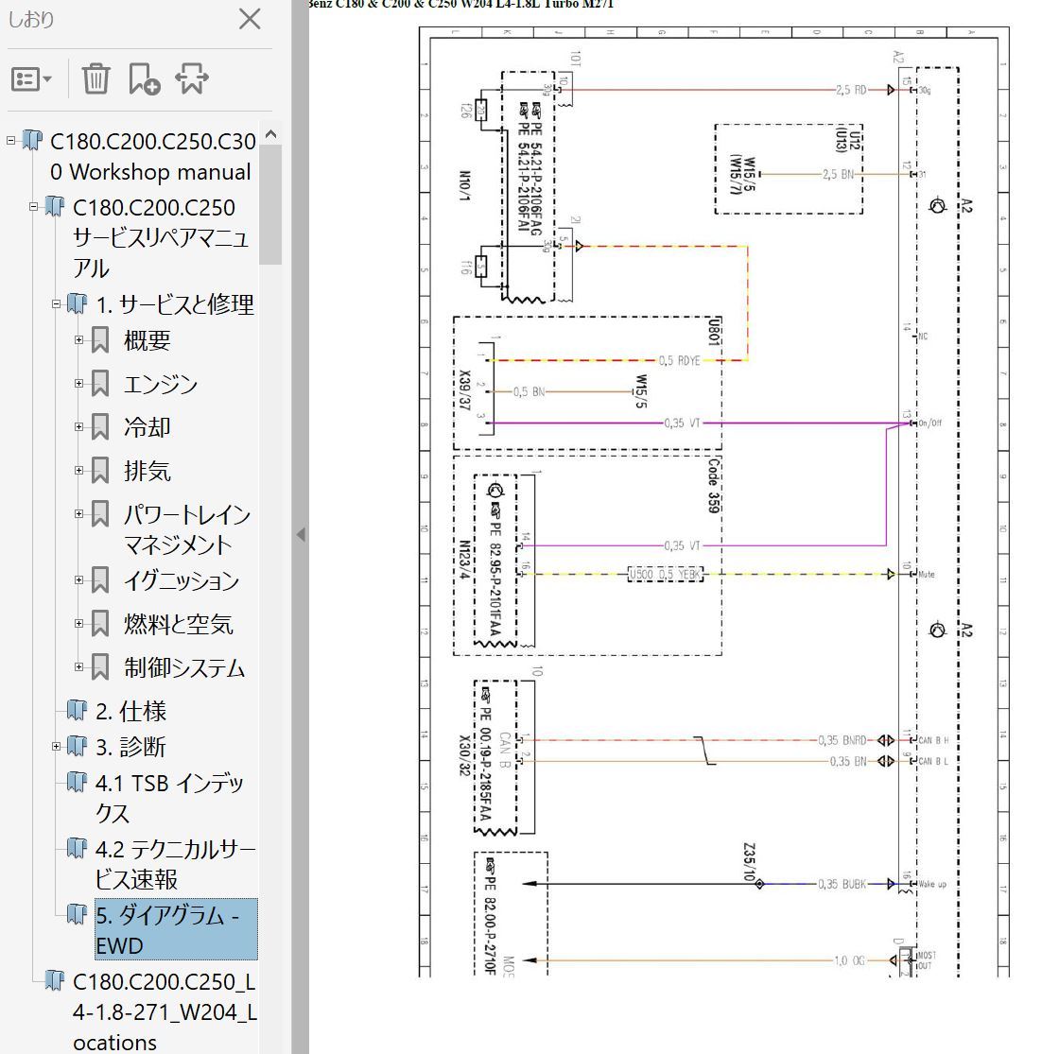Click the 排気 bookmark ribbon icon
This screenshot has height=1054, width=1059.
click(x=100, y=471)
